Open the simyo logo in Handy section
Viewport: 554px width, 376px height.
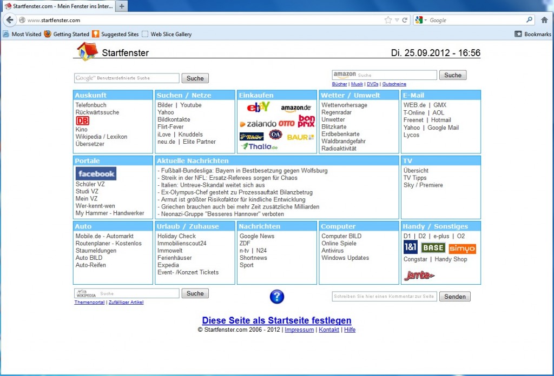[462, 249]
